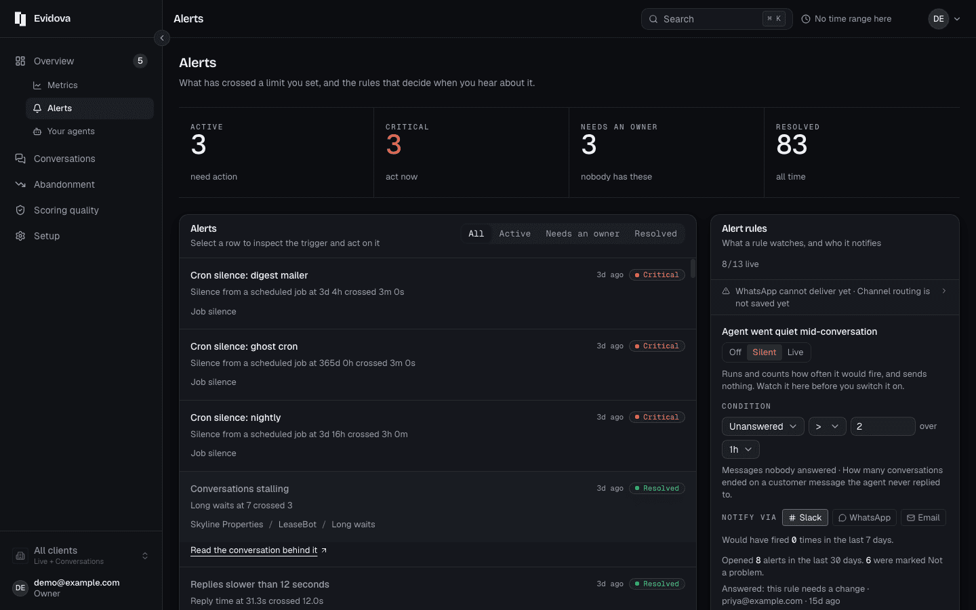
Task: Switch the rule mode to Live
Action: click(x=796, y=352)
